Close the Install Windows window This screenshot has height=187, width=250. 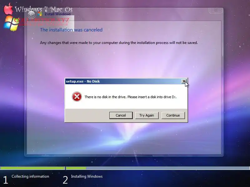click(216, 10)
